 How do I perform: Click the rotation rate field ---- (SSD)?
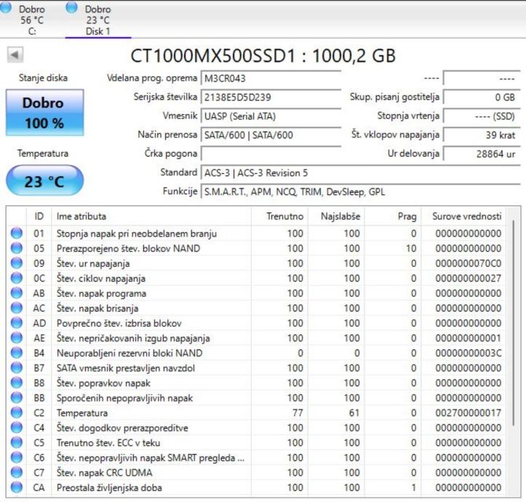(482, 116)
